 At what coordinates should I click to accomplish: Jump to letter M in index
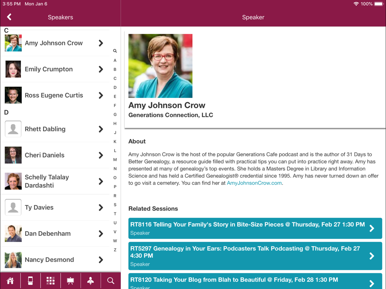coord(115,160)
